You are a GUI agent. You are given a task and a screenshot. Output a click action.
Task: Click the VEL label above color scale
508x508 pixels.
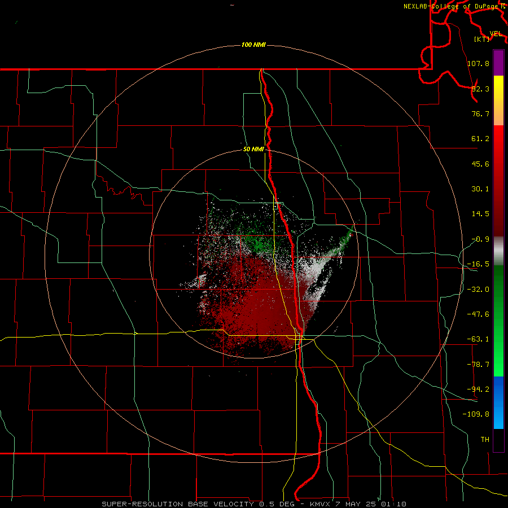coord(496,34)
